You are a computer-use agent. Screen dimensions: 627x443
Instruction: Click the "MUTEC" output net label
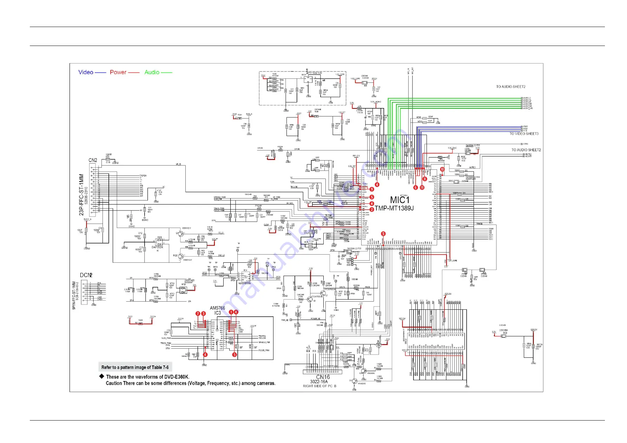tap(528, 154)
